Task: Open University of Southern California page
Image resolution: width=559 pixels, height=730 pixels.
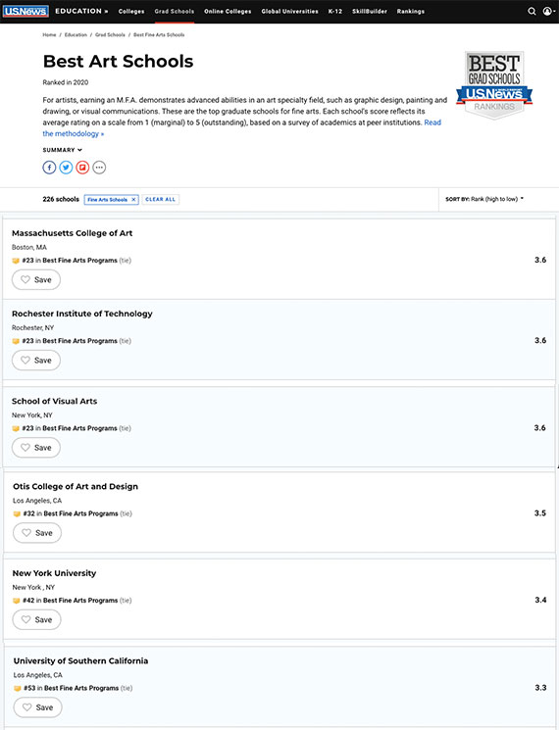Action: click(80, 661)
